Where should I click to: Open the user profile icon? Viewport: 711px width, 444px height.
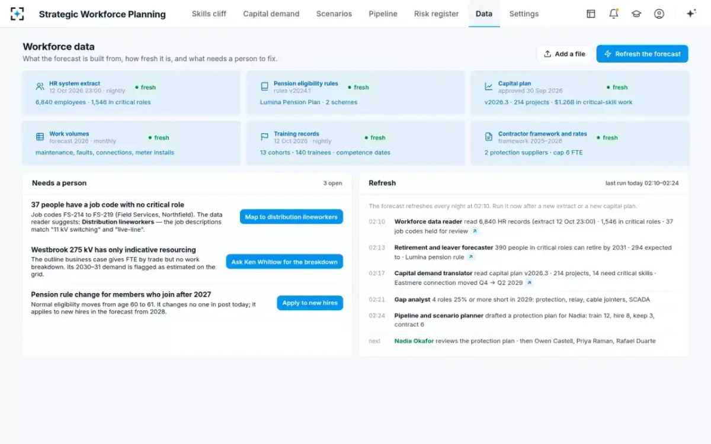pyautogui.click(x=659, y=14)
